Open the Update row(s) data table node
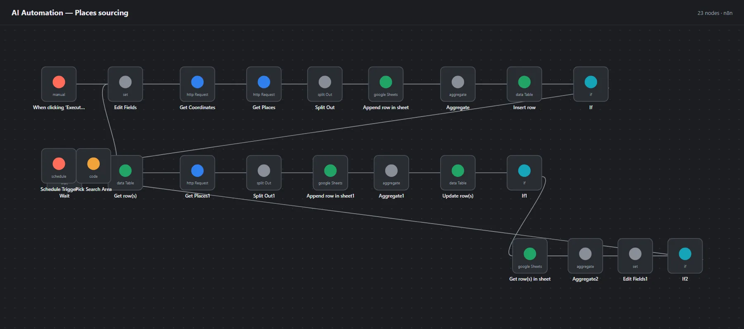The height and width of the screenshot is (329, 744). pos(458,173)
